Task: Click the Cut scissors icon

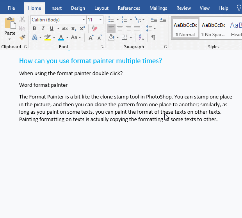Action: 22,19
